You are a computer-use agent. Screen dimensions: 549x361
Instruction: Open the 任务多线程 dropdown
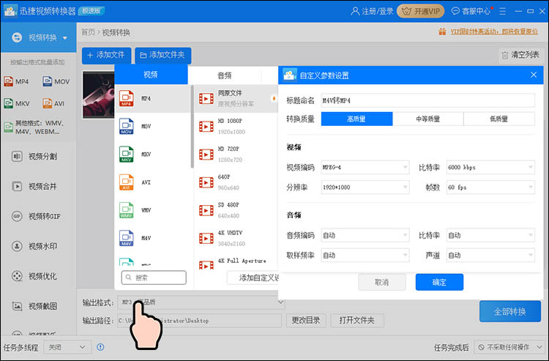pyautogui.click(x=67, y=347)
